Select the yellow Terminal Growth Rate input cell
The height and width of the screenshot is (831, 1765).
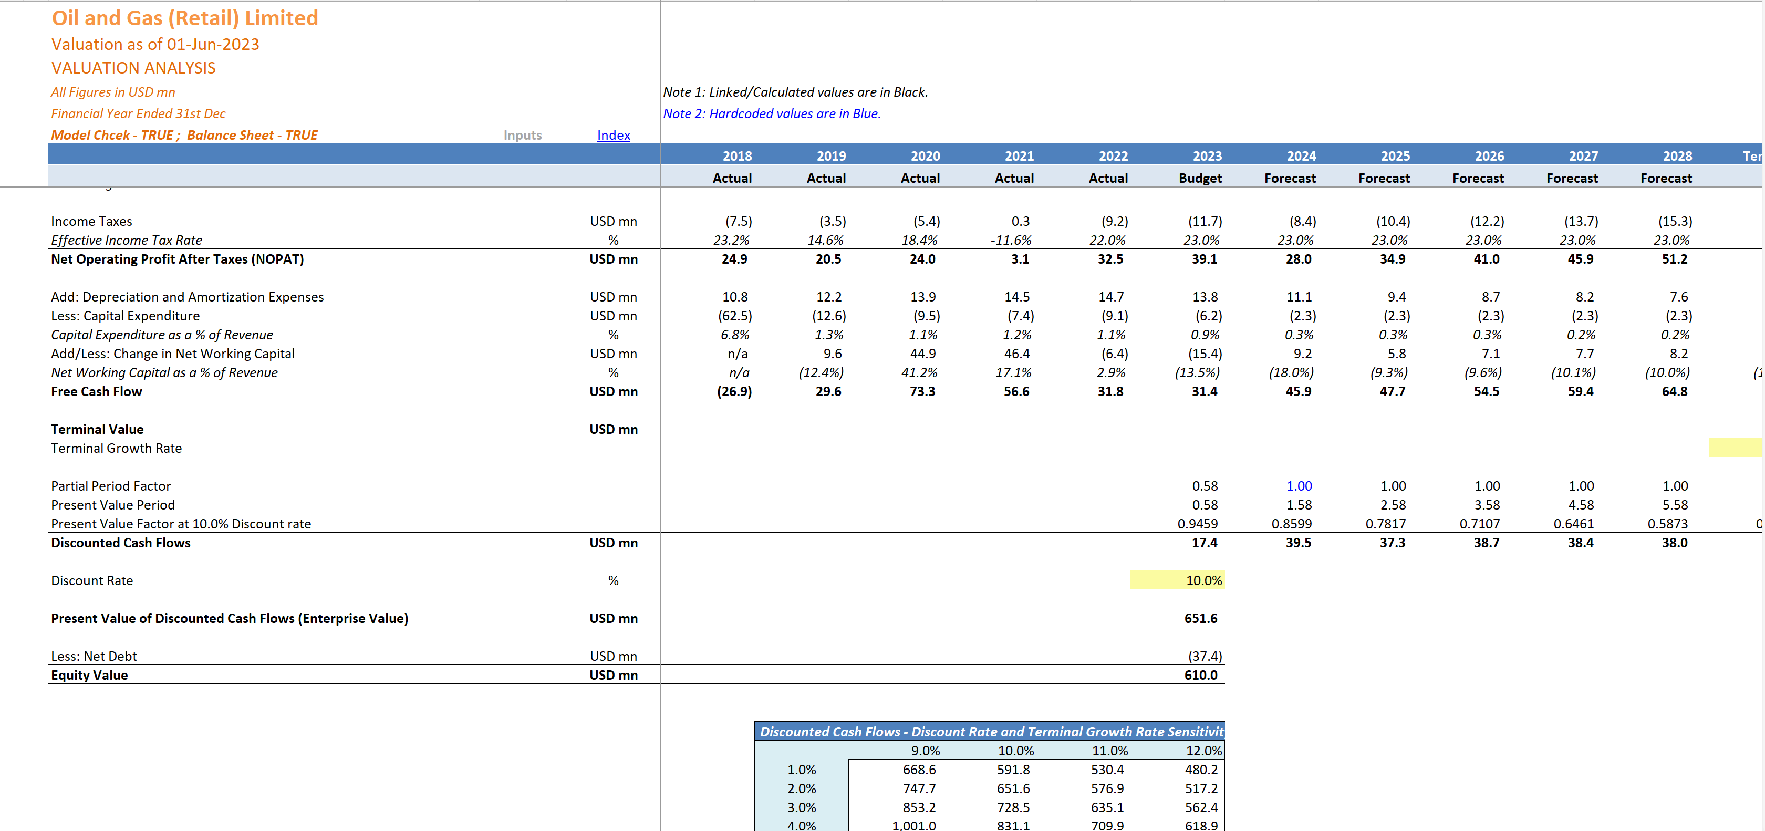click(1736, 448)
